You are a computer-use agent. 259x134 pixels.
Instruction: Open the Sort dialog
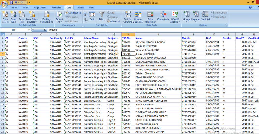tap(92, 16)
